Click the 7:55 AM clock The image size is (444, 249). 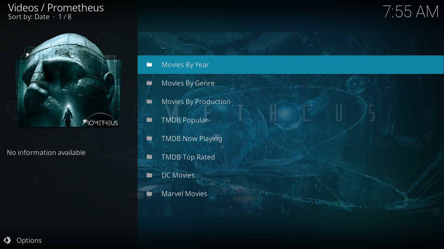pyautogui.click(x=411, y=12)
